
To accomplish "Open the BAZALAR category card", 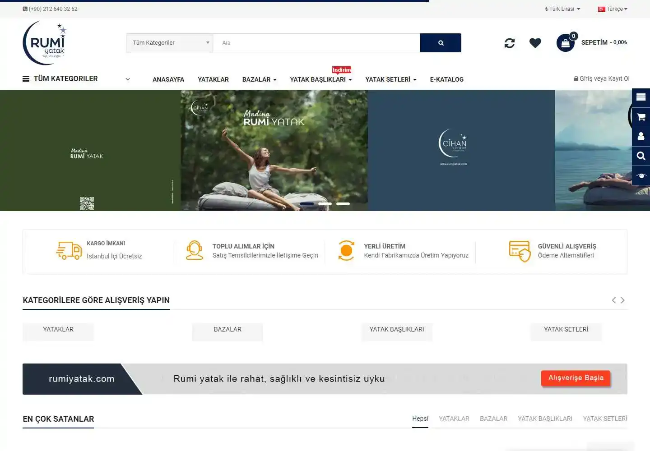I will pos(227,331).
